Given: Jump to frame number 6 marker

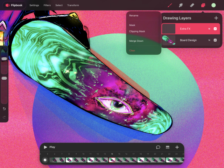Looking at the screenshot, I should (55, 154).
